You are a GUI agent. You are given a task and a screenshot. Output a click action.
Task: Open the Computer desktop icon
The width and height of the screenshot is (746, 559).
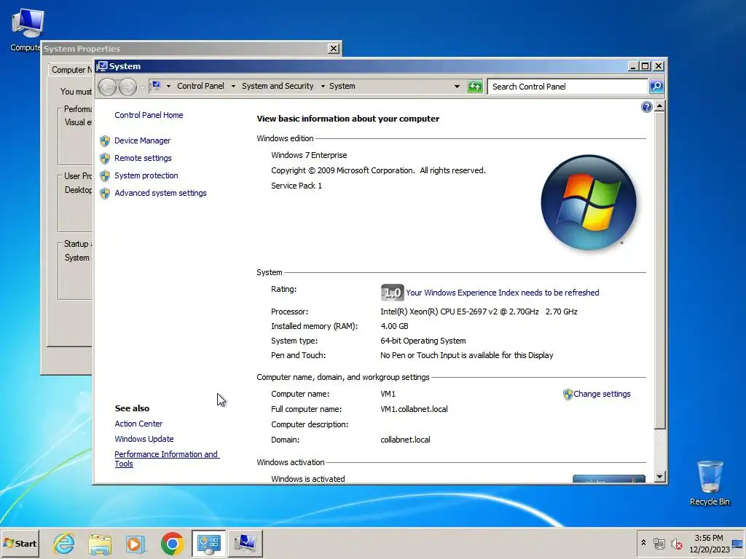tap(27, 28)
